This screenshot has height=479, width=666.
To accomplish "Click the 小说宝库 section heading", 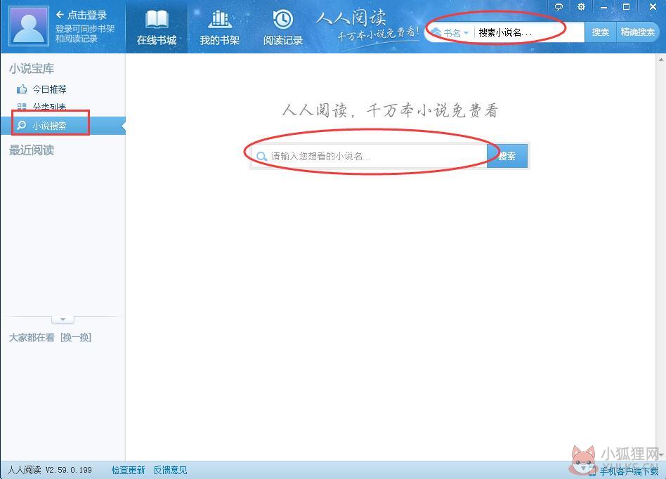I will [x=32, y=68].
